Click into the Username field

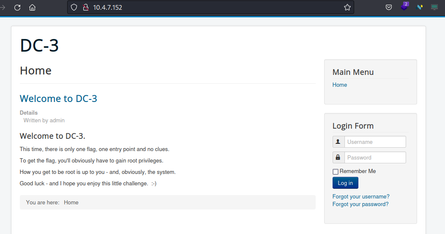tap(375, 142)
